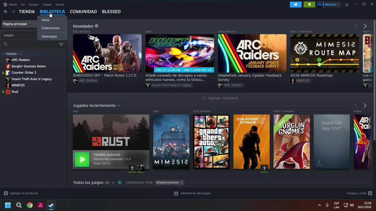Open the Juegos menu in menu bar
Image resolution: width=376 pixels, height=211 pixels.
47,4
